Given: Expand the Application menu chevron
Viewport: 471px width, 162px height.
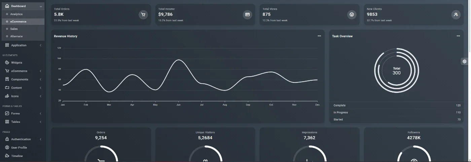Looking at the screenshot, I should point(41,45).
